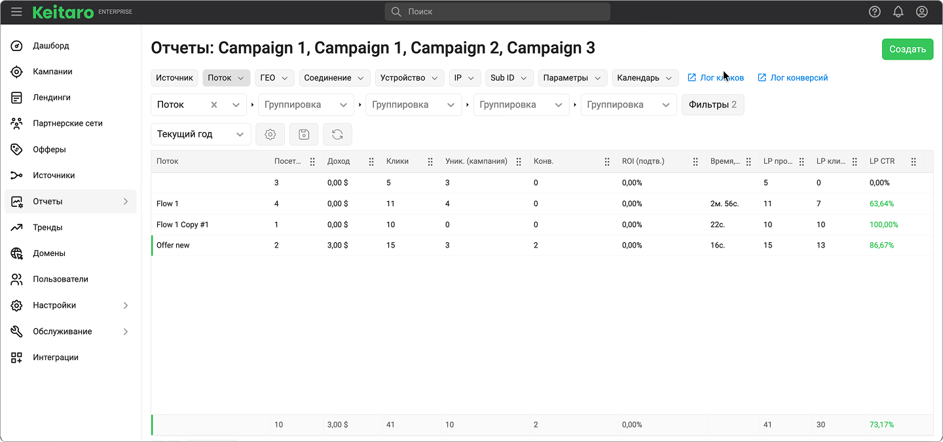Open the notifications bell icon
The image size is (943, 442).
point(898,12)
